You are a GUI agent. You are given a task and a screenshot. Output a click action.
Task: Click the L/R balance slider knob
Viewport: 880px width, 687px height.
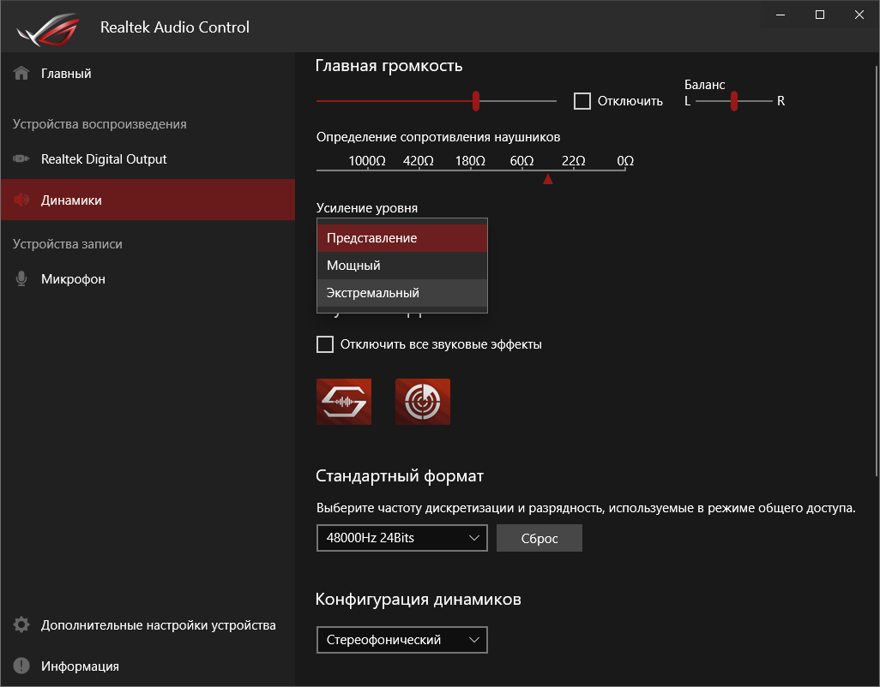tap(734, 101)
